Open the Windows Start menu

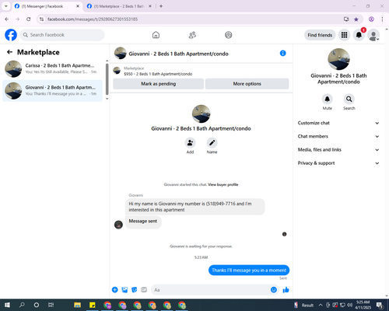pos(7,305)
